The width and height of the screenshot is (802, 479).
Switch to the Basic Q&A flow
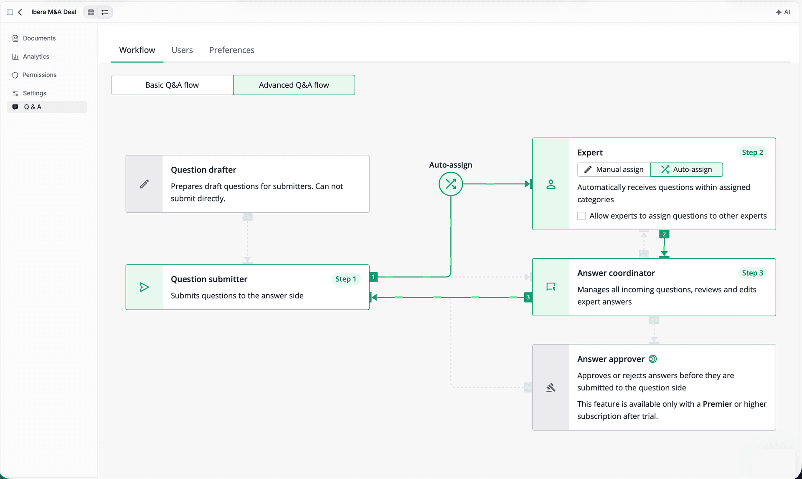[x=172, y=84]
